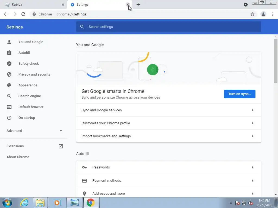Open Appearance settings in the sidebar
The width and height of the screenshot is (278, 208).
pos(28,85)
